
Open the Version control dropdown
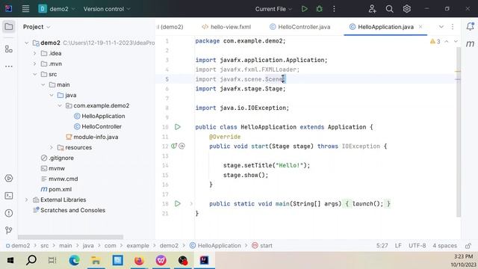tap(107, 9)
